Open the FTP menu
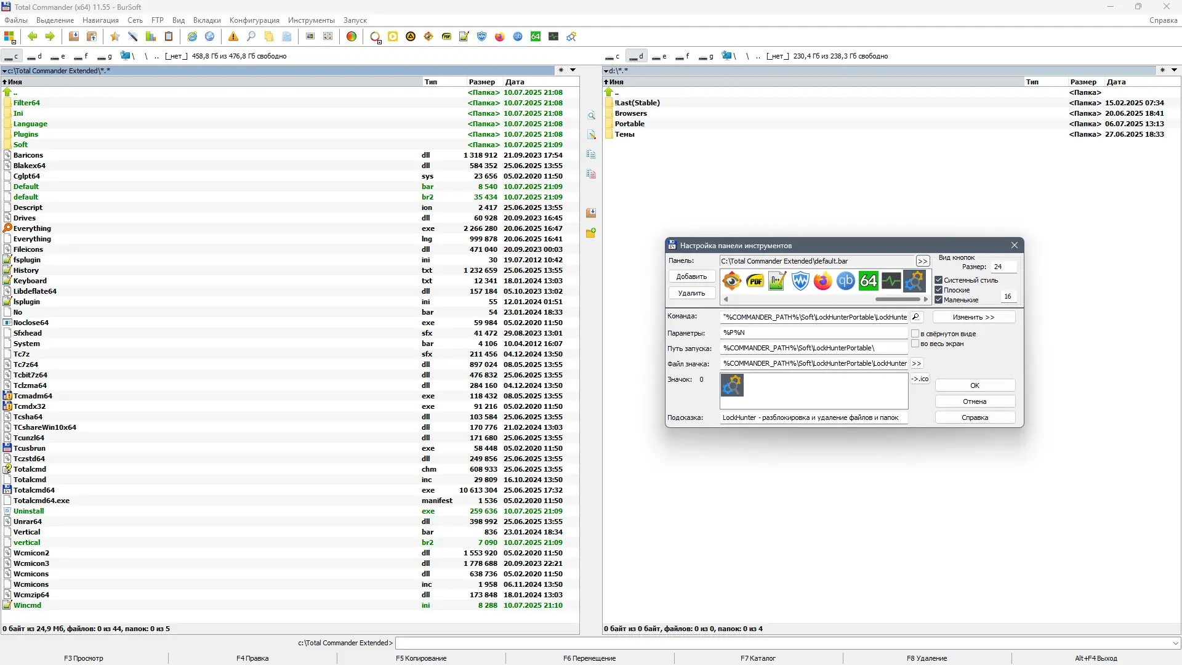This screenshot has height=665, width=1182. point(157,20)
